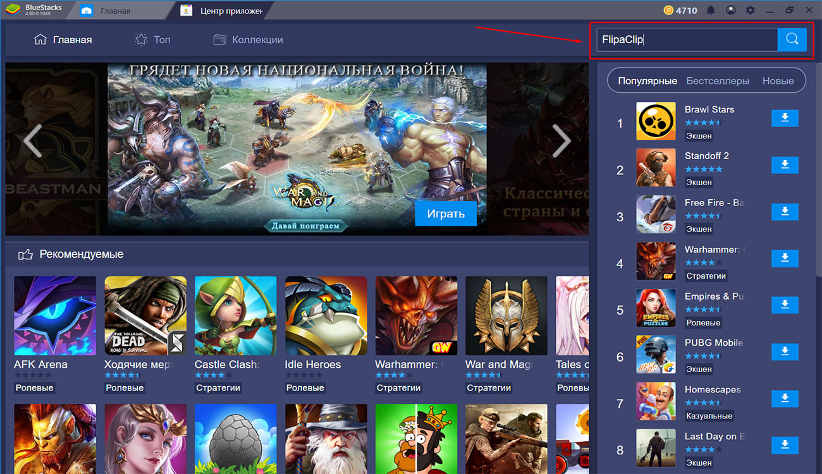The image size is (822, 474).
Task: Open the AFK Arena recommended thumbnail
Action: (55, 317)
